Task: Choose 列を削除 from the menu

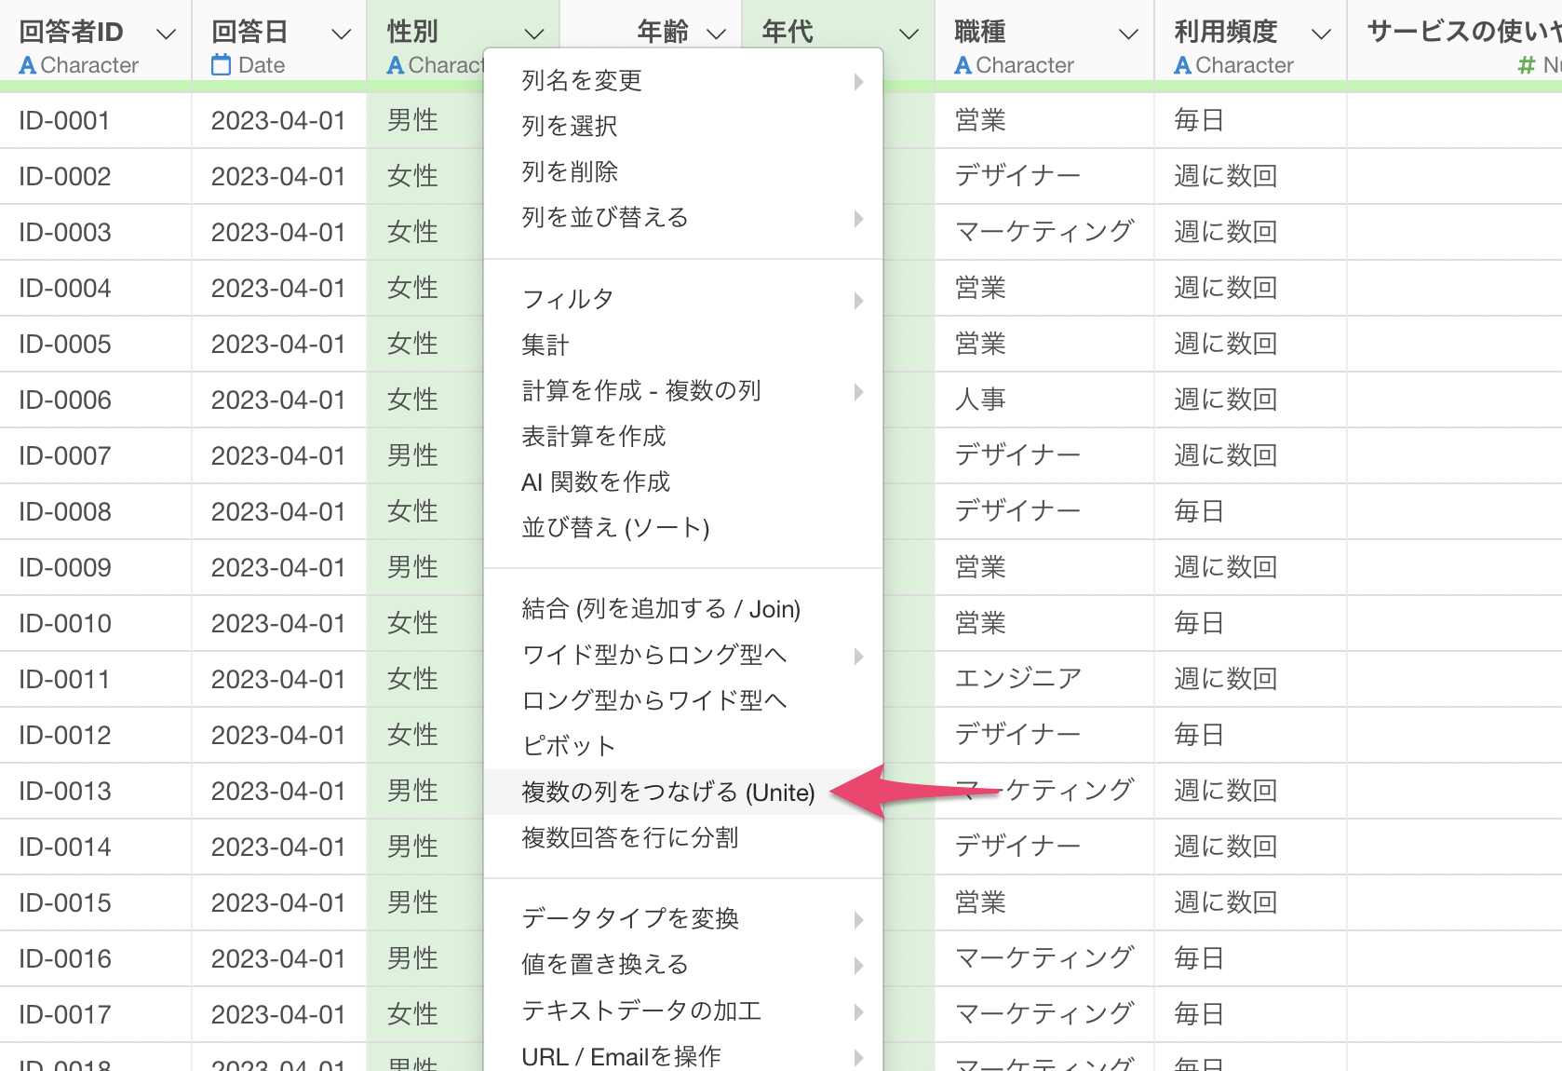Action: 683,172
